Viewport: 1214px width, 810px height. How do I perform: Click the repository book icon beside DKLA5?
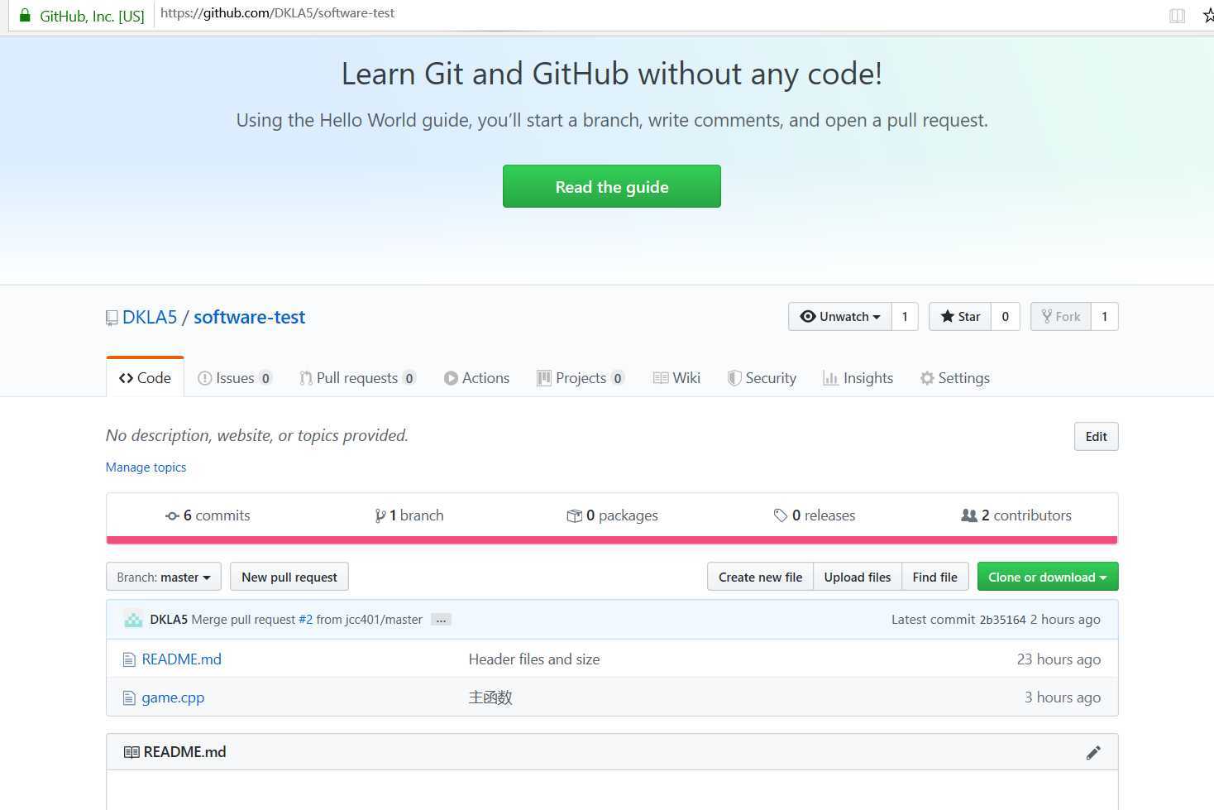[112, 318]
